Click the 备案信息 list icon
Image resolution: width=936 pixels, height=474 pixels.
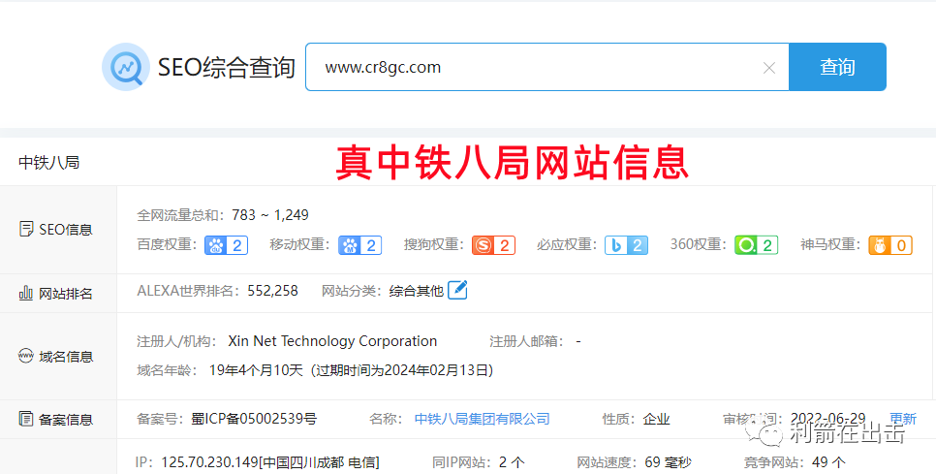pyautogui.click(x=25, y=419)
